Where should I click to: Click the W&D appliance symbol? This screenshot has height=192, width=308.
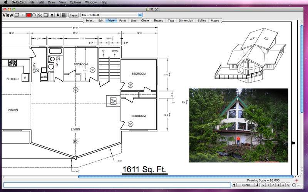(x=44, y=77)
